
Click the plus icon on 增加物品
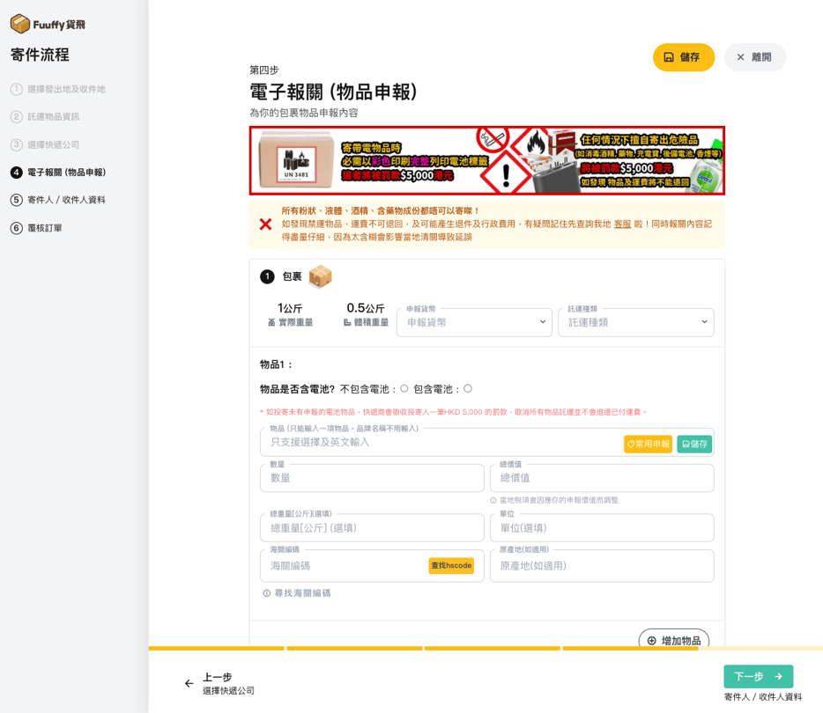click(652, 641)
